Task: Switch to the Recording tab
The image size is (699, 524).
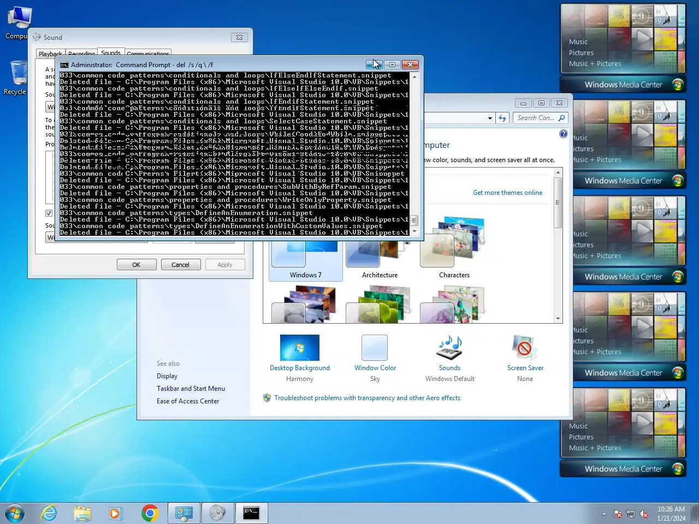Action: pos(81,53)
